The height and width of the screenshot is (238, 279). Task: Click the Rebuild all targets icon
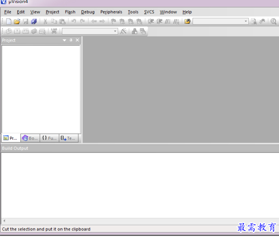coord(26,31)
